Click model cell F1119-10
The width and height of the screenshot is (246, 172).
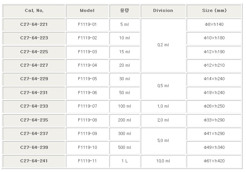point(87,147)
